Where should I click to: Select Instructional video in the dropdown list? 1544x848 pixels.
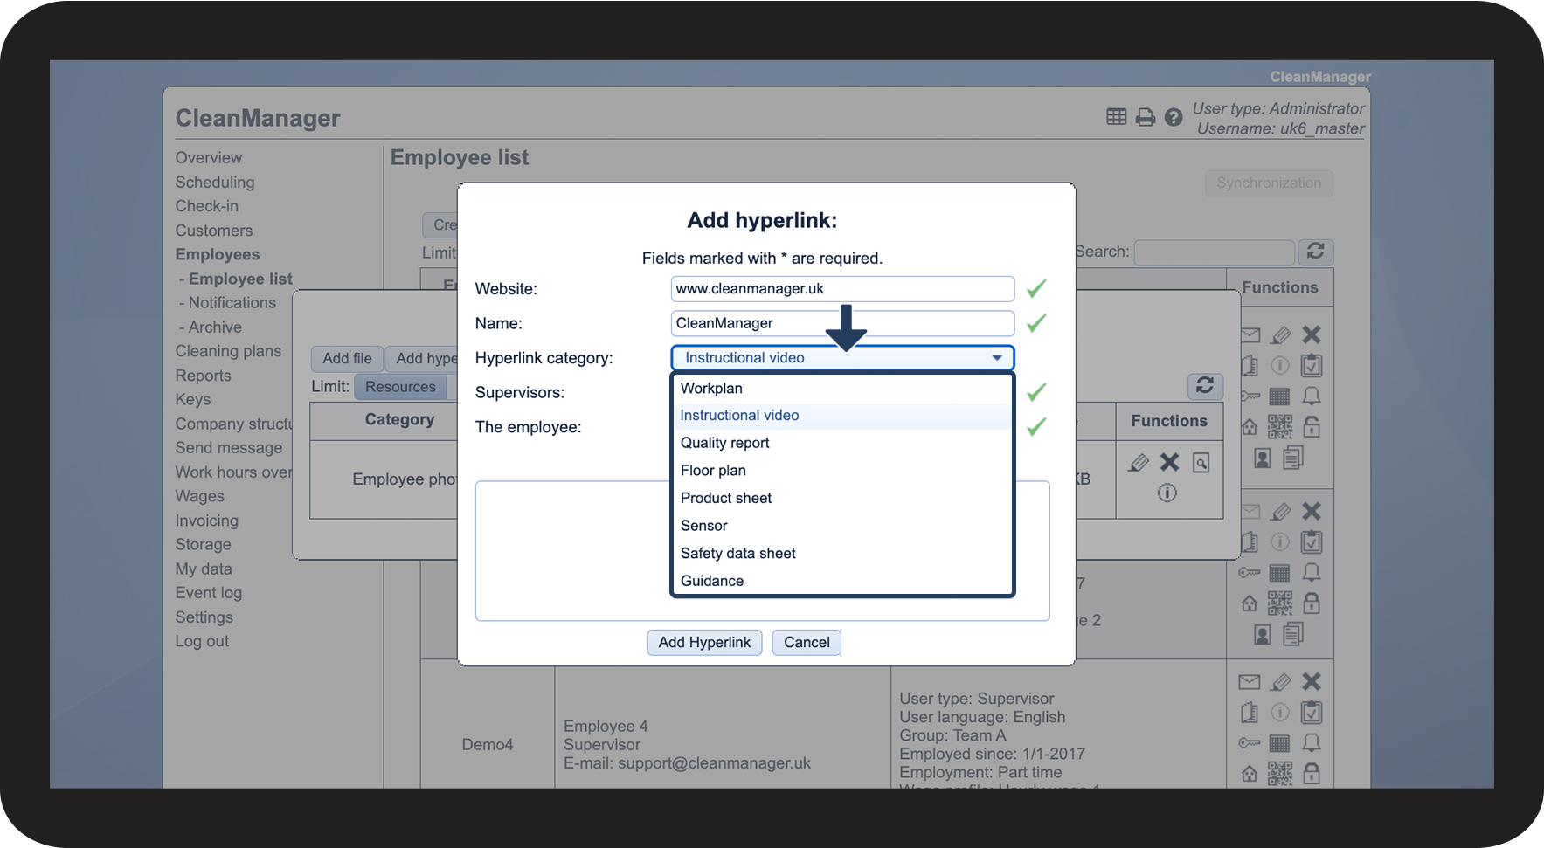842,416
